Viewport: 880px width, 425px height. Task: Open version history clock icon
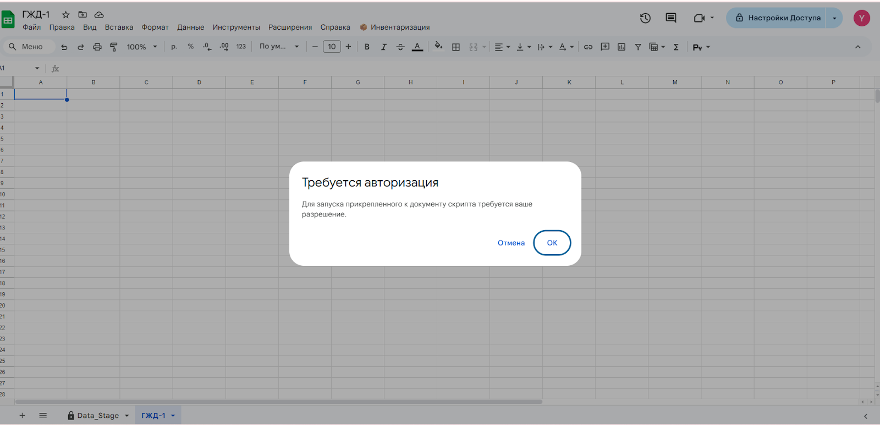tap(645, 18)
